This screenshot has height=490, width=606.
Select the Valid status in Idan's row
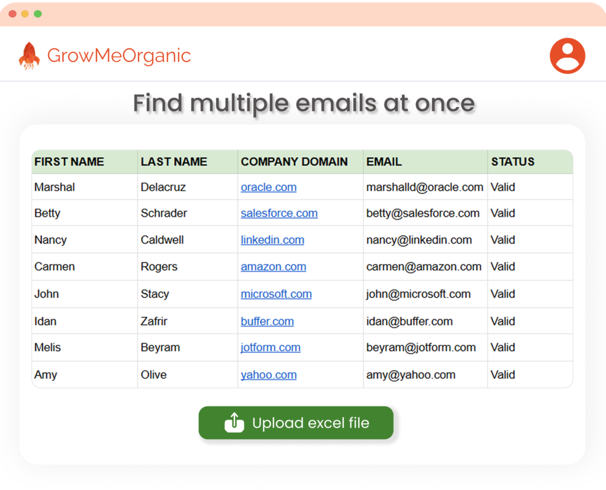(502, 322)
